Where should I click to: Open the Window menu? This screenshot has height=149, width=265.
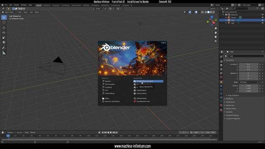(x=24, y=5)
